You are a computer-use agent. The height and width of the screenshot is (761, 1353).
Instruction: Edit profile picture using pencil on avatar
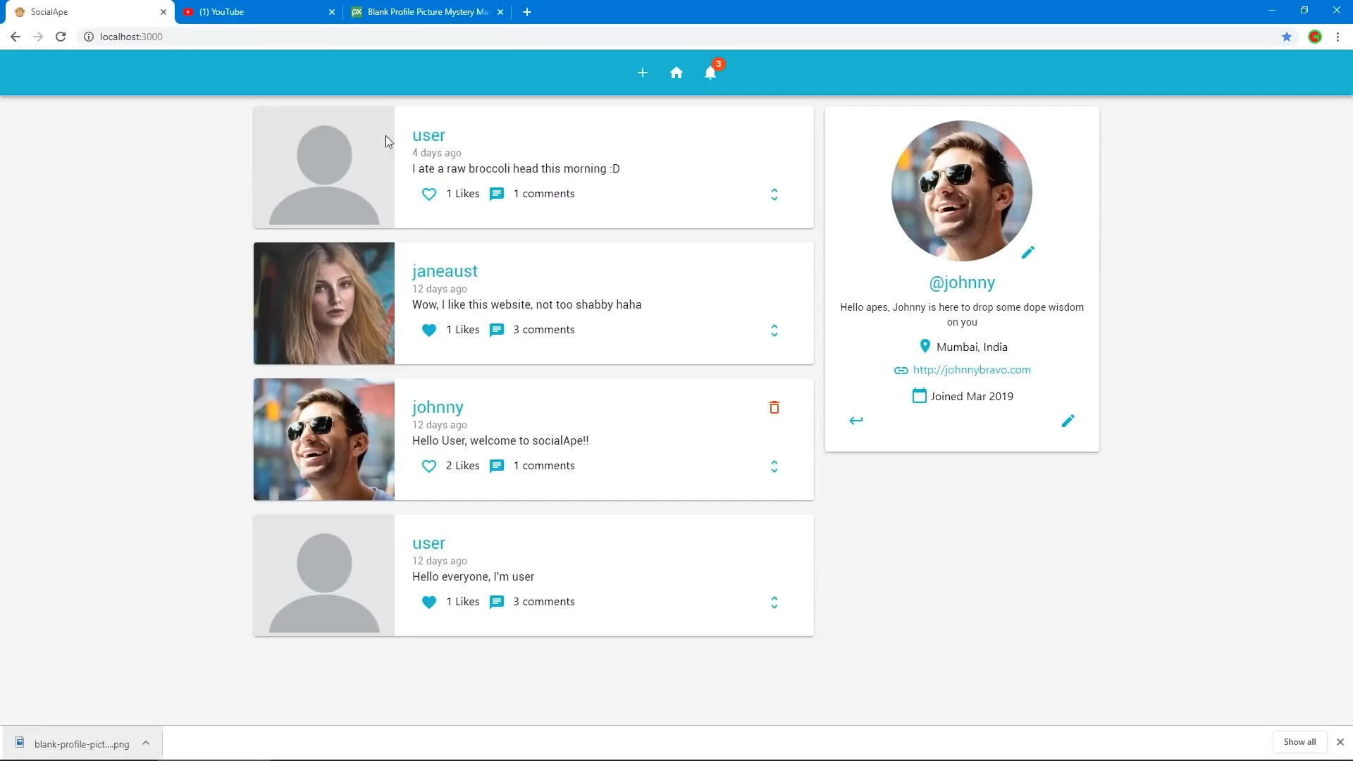[1027, 252]
